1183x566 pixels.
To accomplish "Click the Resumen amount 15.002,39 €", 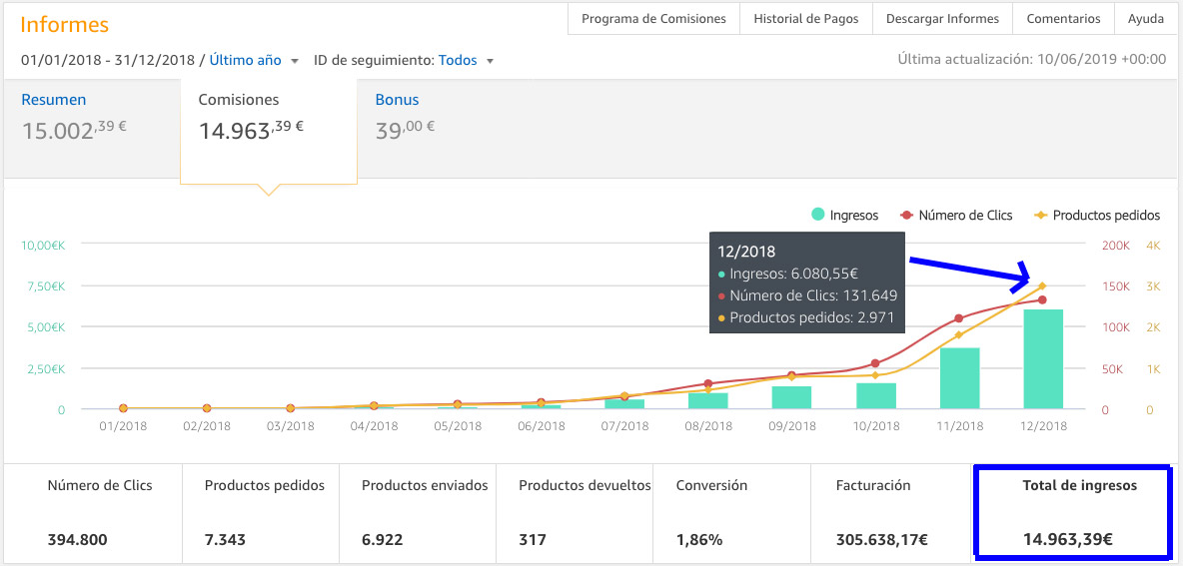I will (x=74, y=130).
